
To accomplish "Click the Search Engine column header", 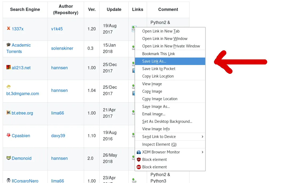I will pyautogui.click(x=25, y=9).
